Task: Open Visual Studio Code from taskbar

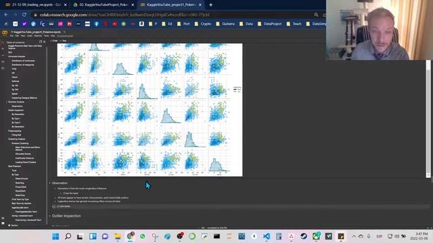Action: (266, 236)
